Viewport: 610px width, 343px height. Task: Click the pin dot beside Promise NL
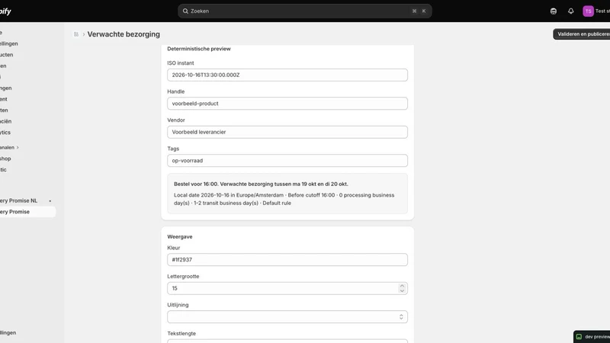[50, 200]
